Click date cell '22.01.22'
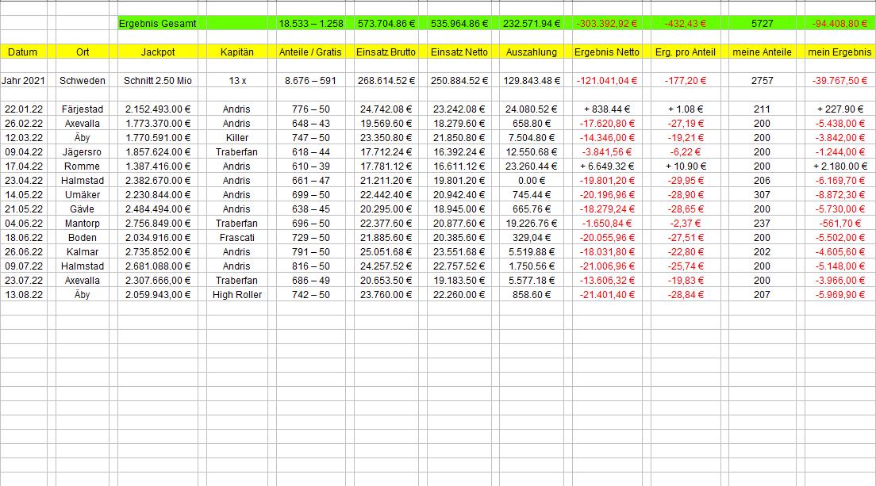Image resolution: width=876 pixels, height=486 pixels. click(24, 109)
